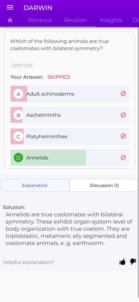Click the block icon beside Annelids
The image size is (139, 302).
pos(123,157)
